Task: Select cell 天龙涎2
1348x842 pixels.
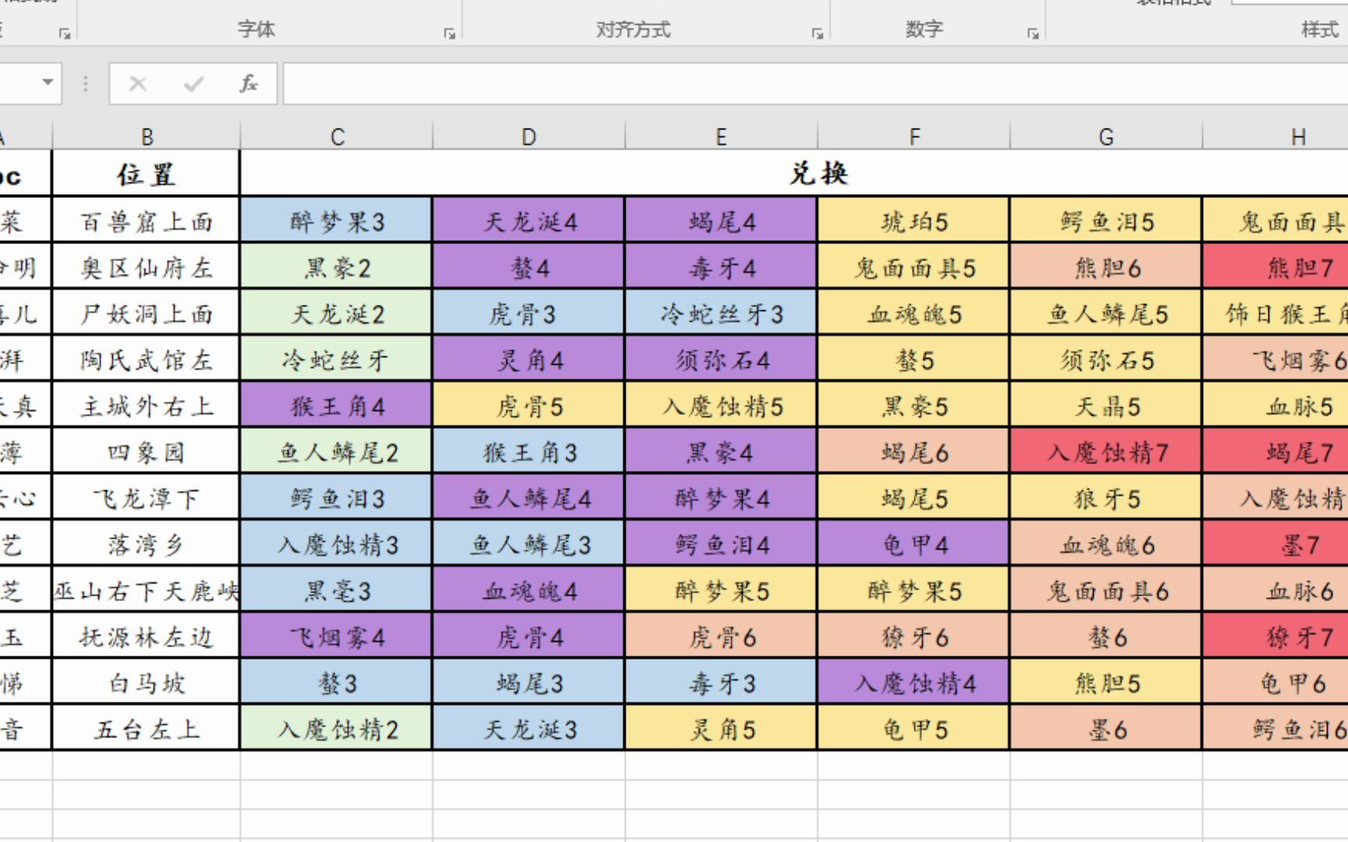Action: point(336,313)
